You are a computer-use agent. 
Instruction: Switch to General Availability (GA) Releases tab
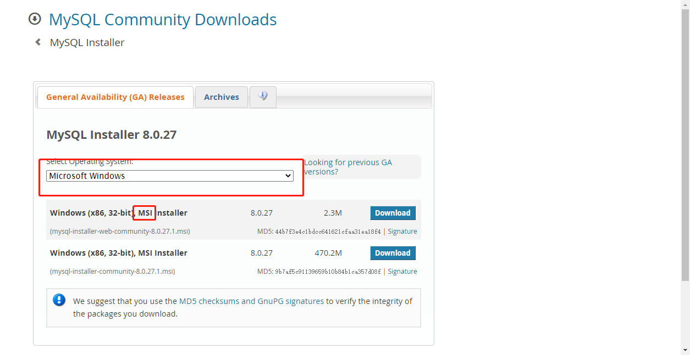115,97
